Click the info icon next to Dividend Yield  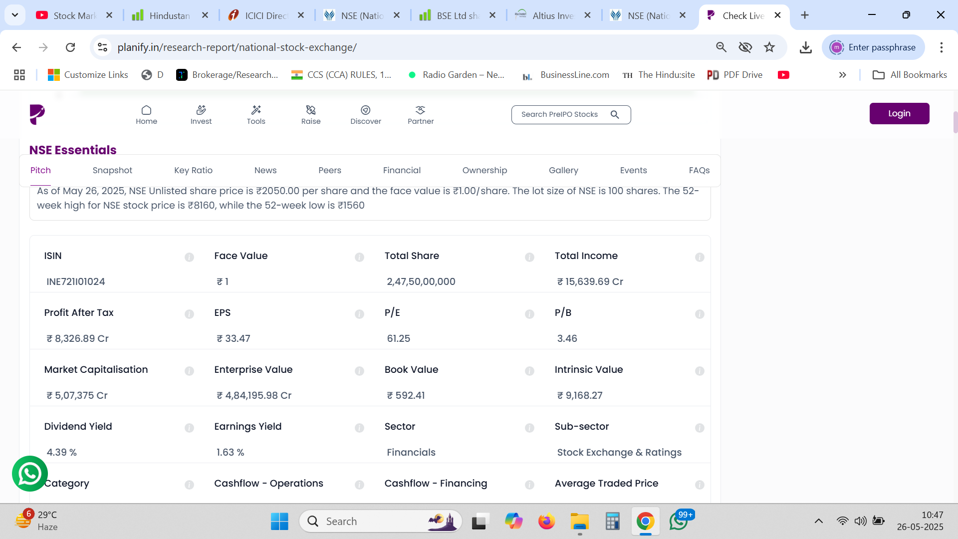click(x=189, y=428)
